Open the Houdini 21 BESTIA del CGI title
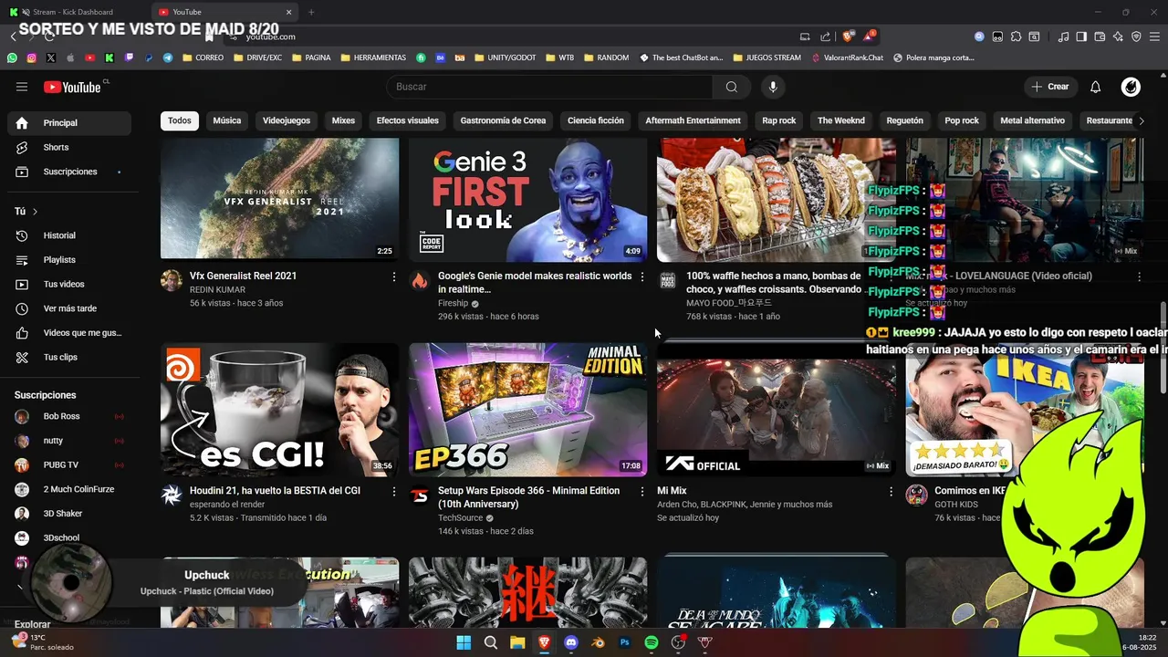The width and height of the screenshot is (1168, 657). pyautogui.click(x=275, y=491)
